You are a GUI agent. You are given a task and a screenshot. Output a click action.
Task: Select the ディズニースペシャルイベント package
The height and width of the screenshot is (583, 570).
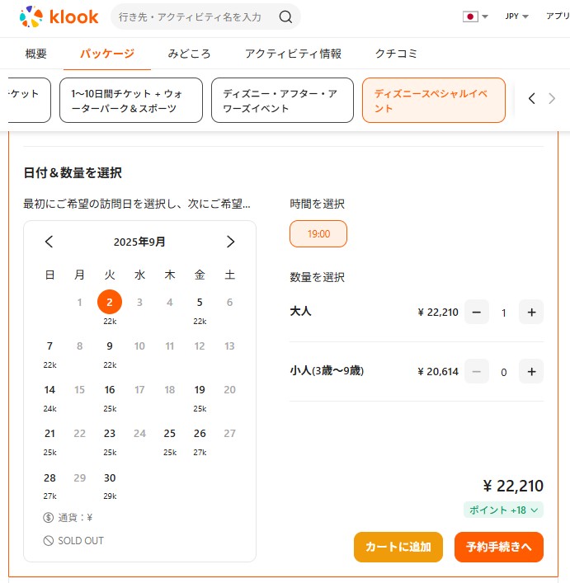(x=434, y=101)
